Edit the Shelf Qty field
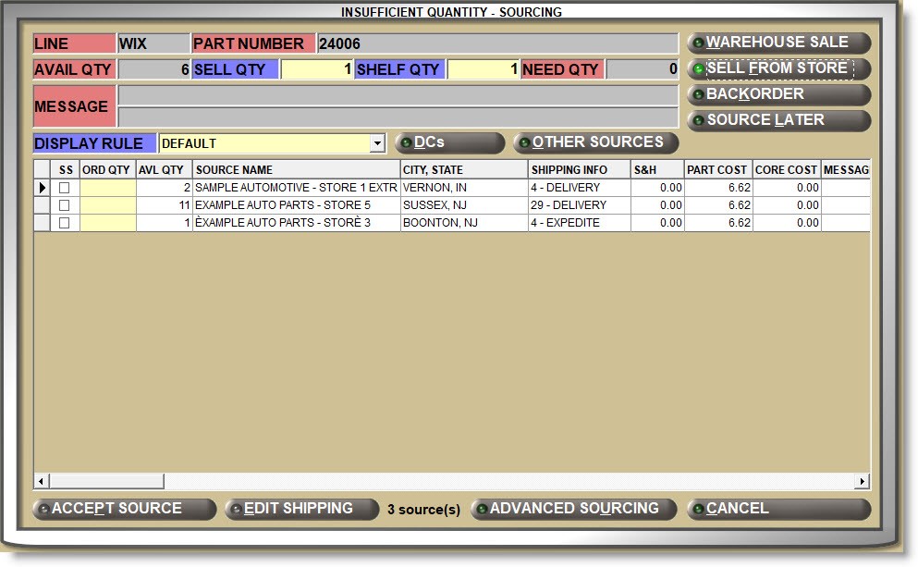 click(x=482, y=69)
